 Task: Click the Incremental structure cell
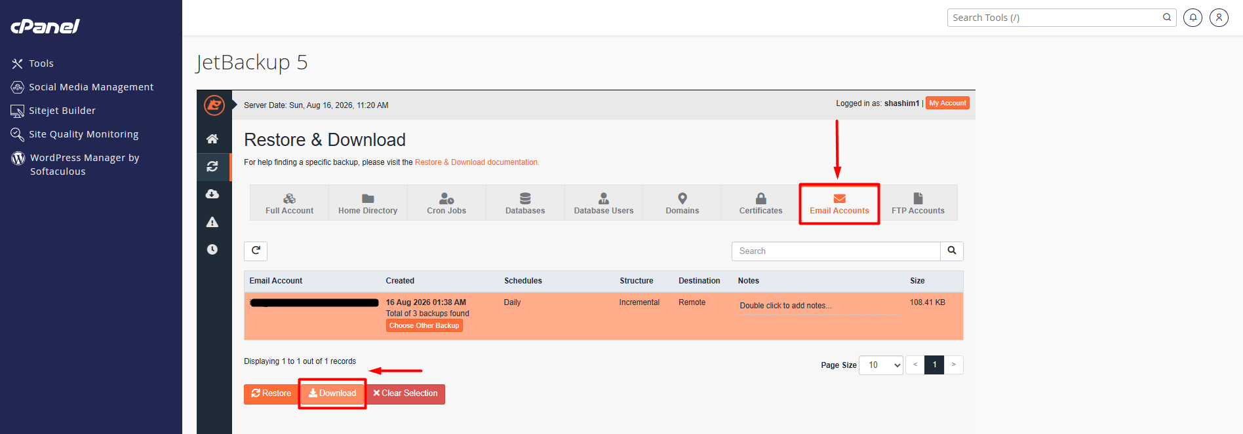[639, 302]
